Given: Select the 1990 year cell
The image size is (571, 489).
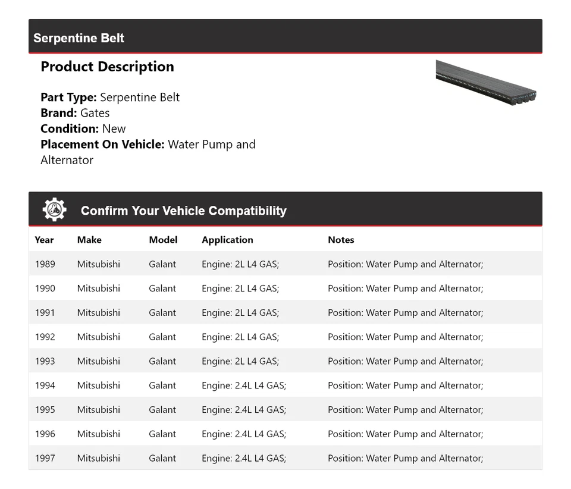Looking at the screenshot, I should pos(45,289).
